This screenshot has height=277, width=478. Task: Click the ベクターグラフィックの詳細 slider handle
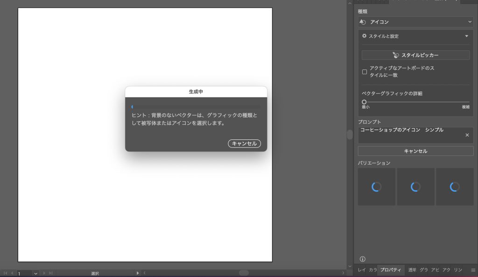pos(364,102)
